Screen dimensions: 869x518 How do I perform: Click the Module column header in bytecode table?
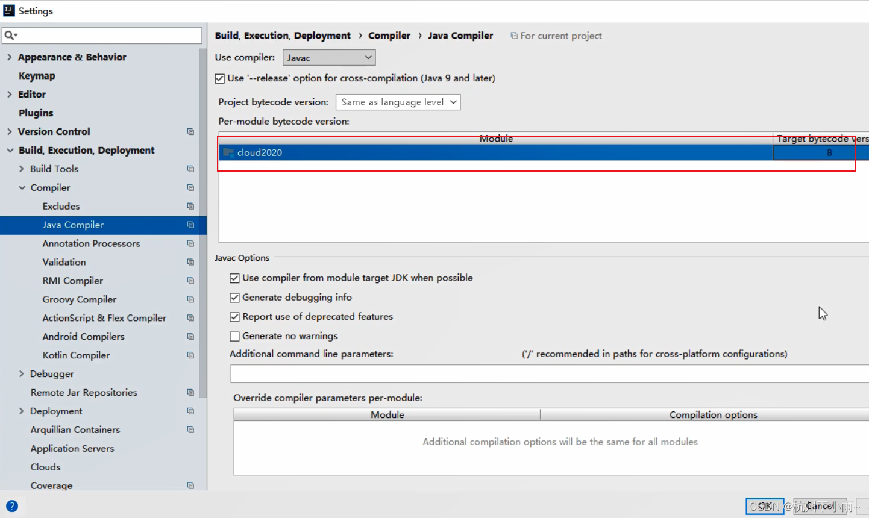496,139
